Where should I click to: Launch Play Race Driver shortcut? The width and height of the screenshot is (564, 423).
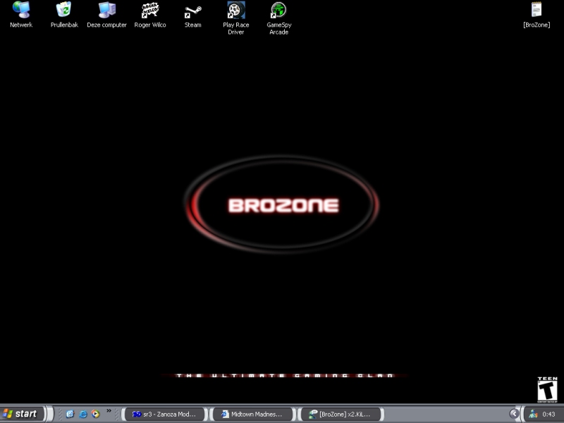click(x=235, y=11)
